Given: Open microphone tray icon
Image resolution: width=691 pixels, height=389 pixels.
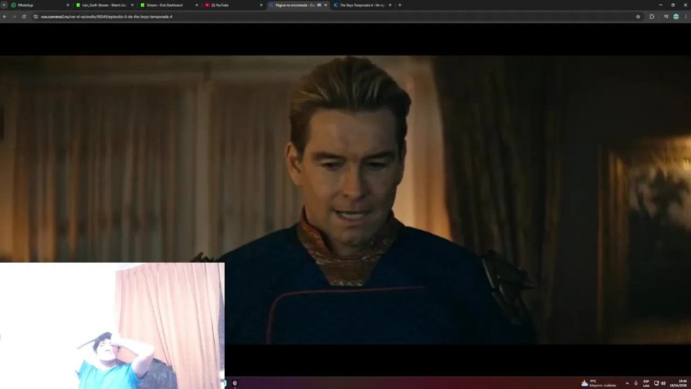Looking at the screenshot, I should (636, 383).
